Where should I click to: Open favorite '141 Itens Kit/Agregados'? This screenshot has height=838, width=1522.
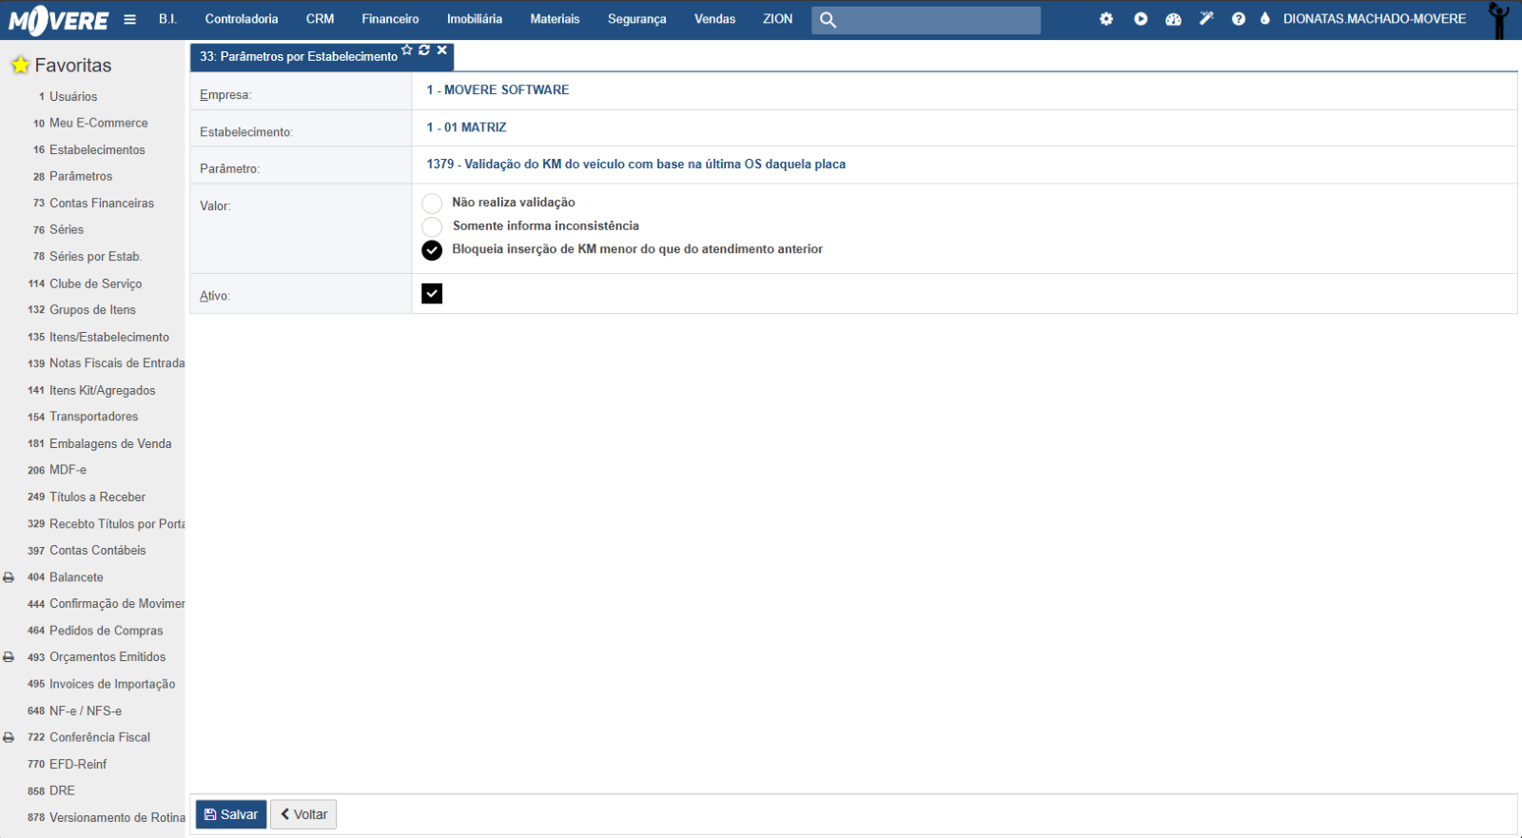point(91,390)
